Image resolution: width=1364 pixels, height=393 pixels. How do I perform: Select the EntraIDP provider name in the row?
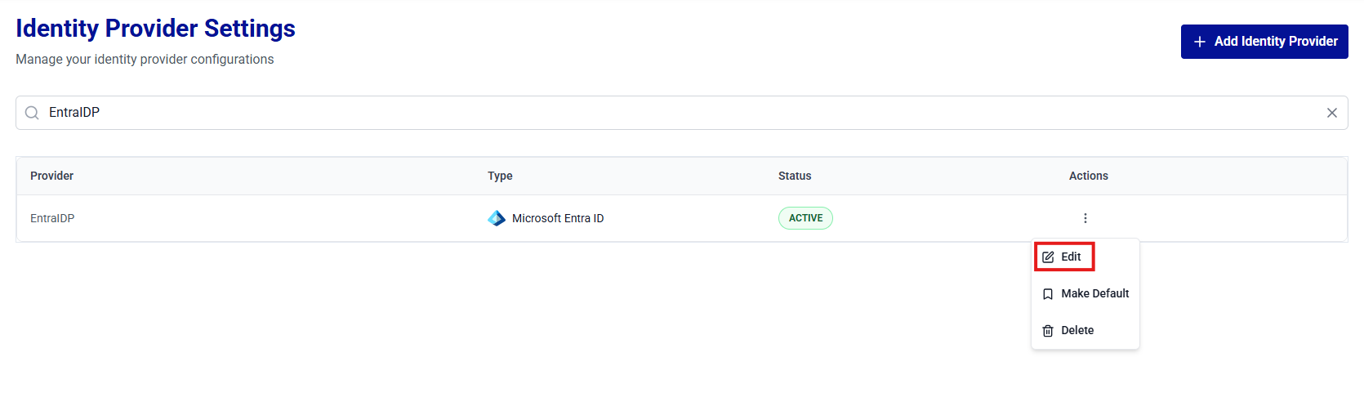52,218
